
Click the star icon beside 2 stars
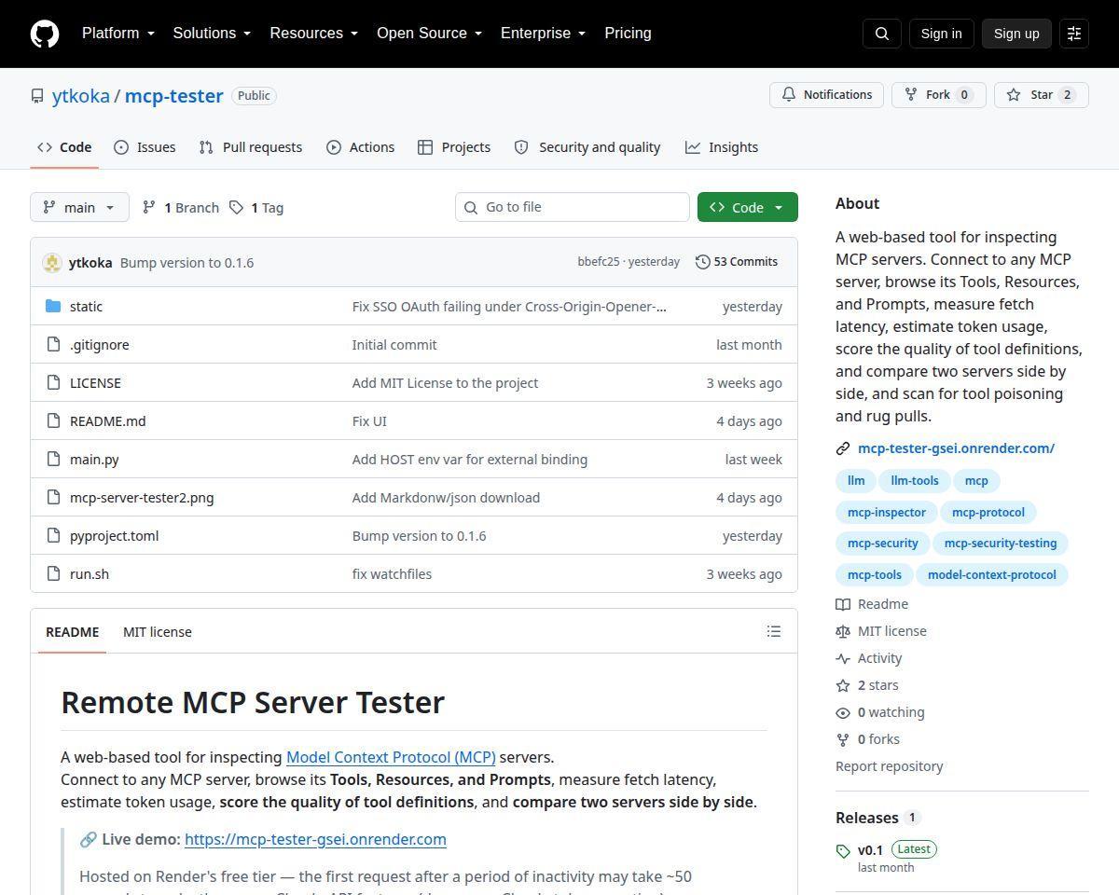843,685
